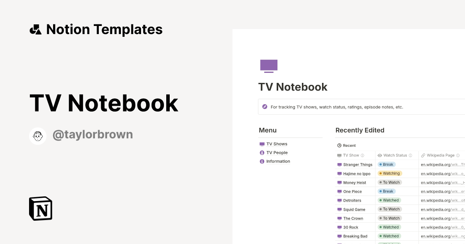Click the clock icon next to Recent
The height and width of the screenshot is (244, 465).
[339, 145]
